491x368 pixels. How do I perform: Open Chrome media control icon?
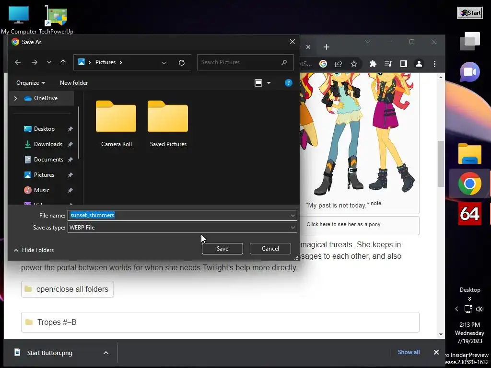388,64
